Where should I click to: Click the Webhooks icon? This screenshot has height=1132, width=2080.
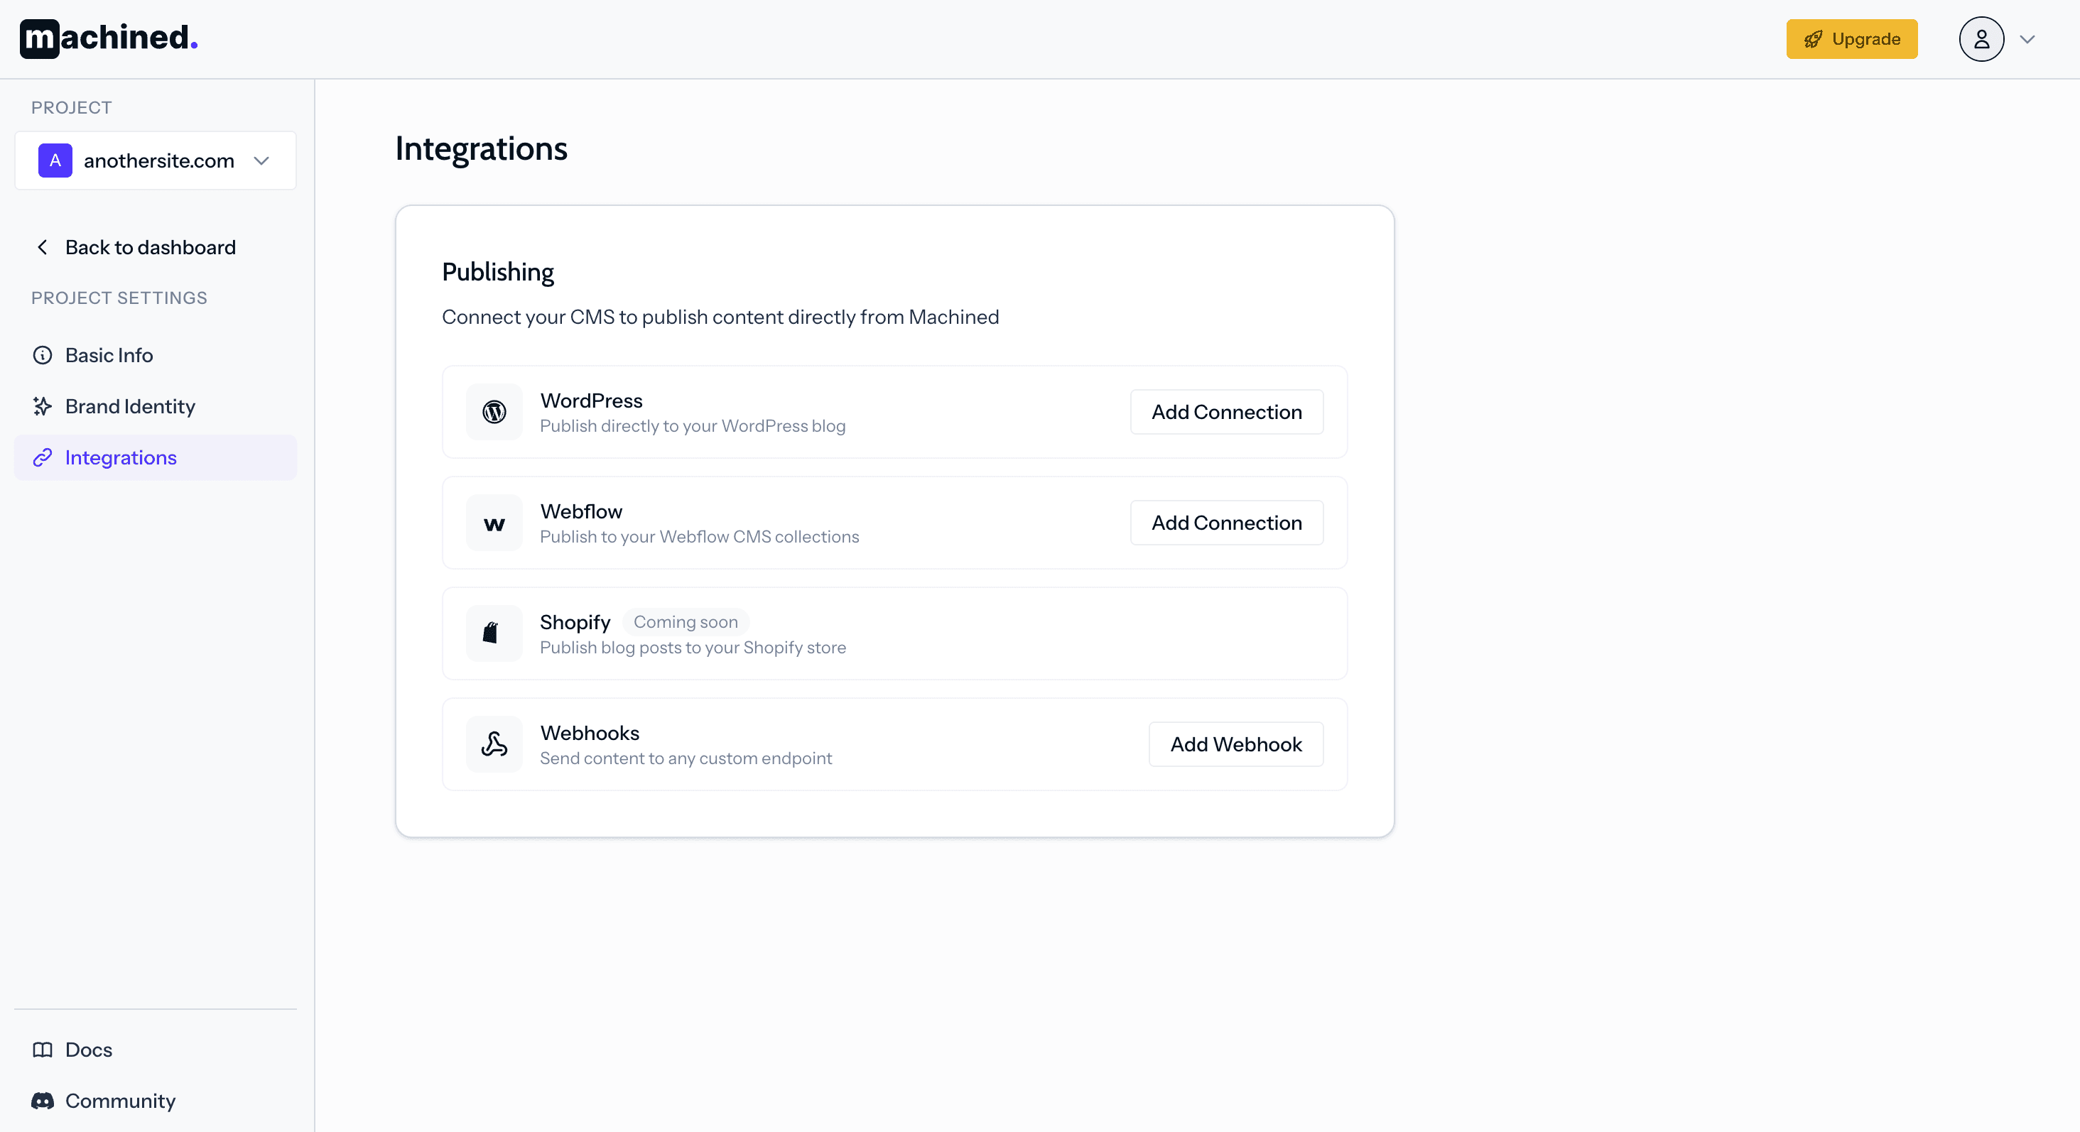point(493,744)
